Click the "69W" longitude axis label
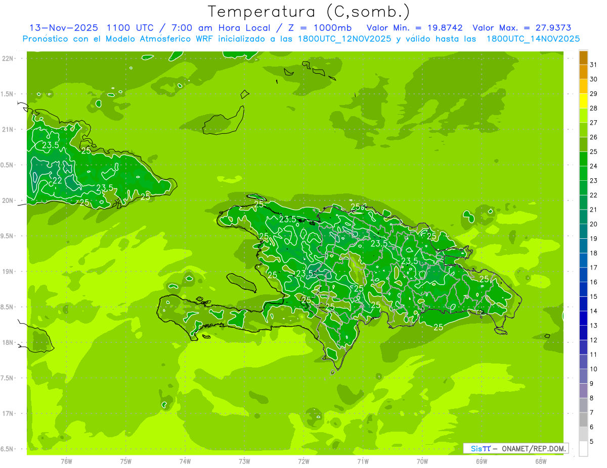 tap(482, 461)
